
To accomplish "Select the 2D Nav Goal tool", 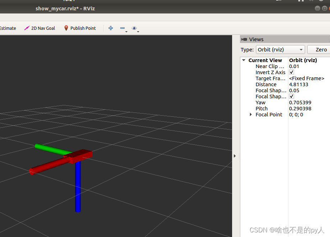I will pos(40,28).
